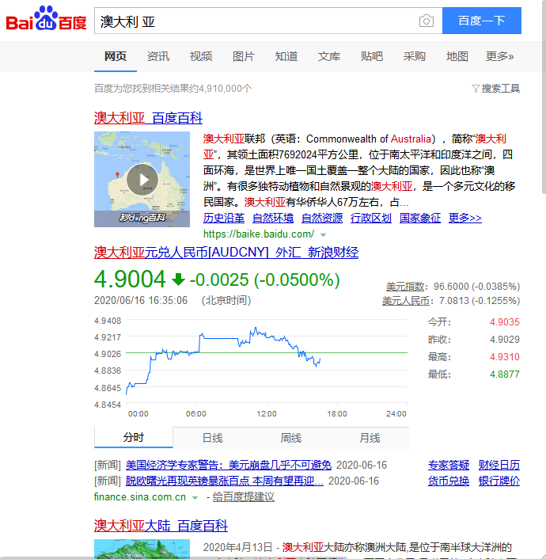Image resolution: width=546 pixels, height=559 pixels.
Task: Click inside the search input field
Action: tap(253, 21)
